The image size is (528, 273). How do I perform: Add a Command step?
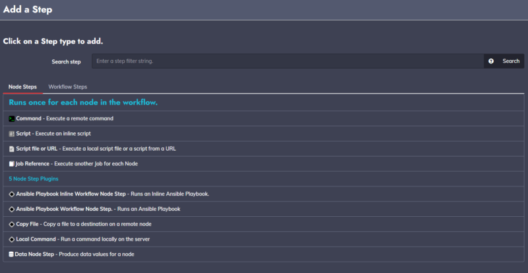263,118
